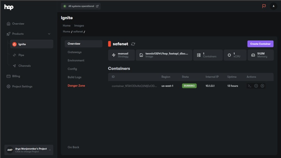Click the Project Settings gear icon
281x158 pixels.
coord(8,86)
